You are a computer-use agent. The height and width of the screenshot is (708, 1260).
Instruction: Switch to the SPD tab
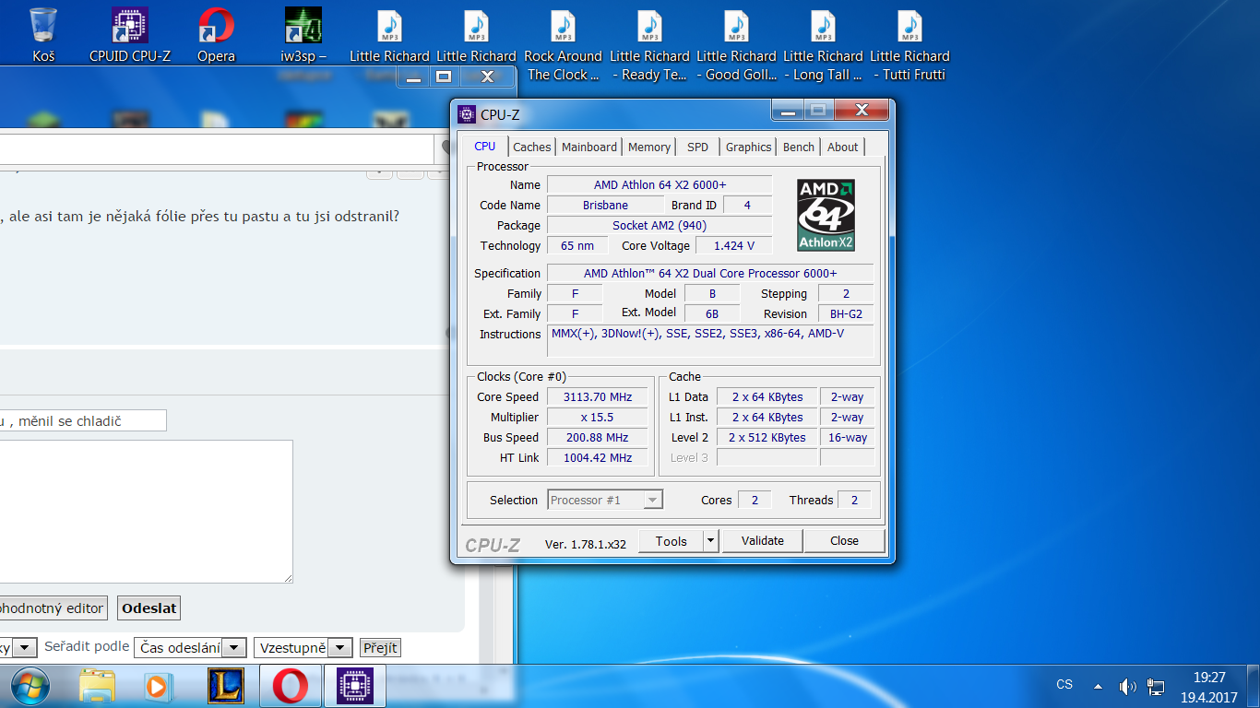(698, 147)
